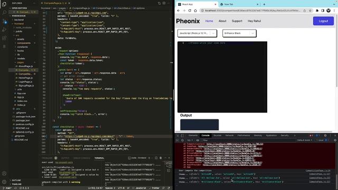Switch to DevTools Performance tab

(243, 136)
